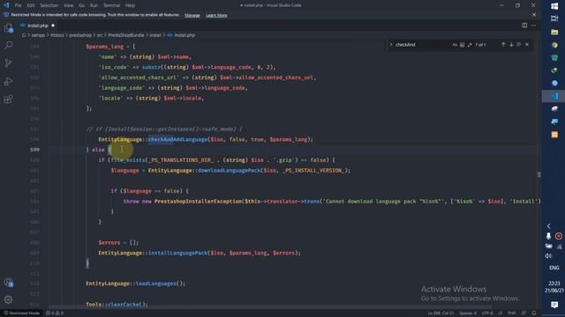Click the loadLanguages method call
This screenshot has height=317, width=565.
[155, 284]
